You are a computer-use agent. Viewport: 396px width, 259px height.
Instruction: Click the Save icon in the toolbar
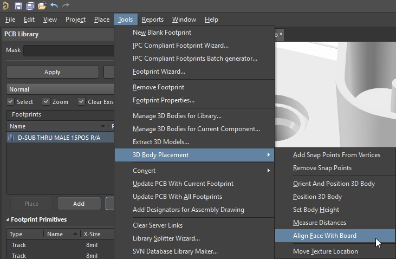(18, 5)
